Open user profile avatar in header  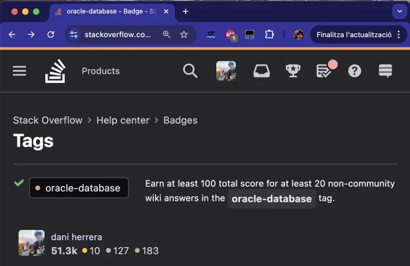tap(226, 71)
